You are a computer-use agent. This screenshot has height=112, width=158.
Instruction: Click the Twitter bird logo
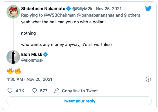[x=148, y=8]
